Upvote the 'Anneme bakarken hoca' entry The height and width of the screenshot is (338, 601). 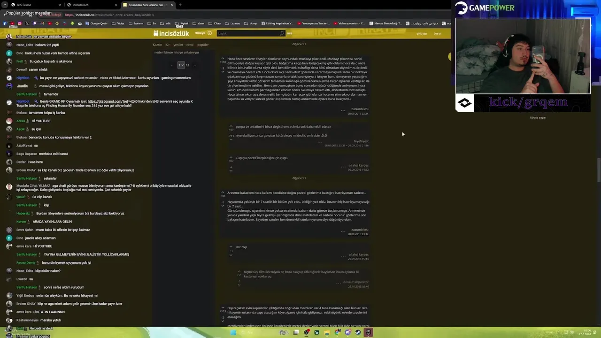coord(223,192)
